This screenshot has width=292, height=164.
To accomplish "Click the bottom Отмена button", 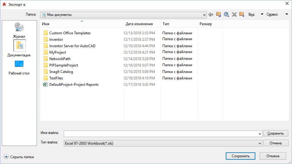I will 273,156.
